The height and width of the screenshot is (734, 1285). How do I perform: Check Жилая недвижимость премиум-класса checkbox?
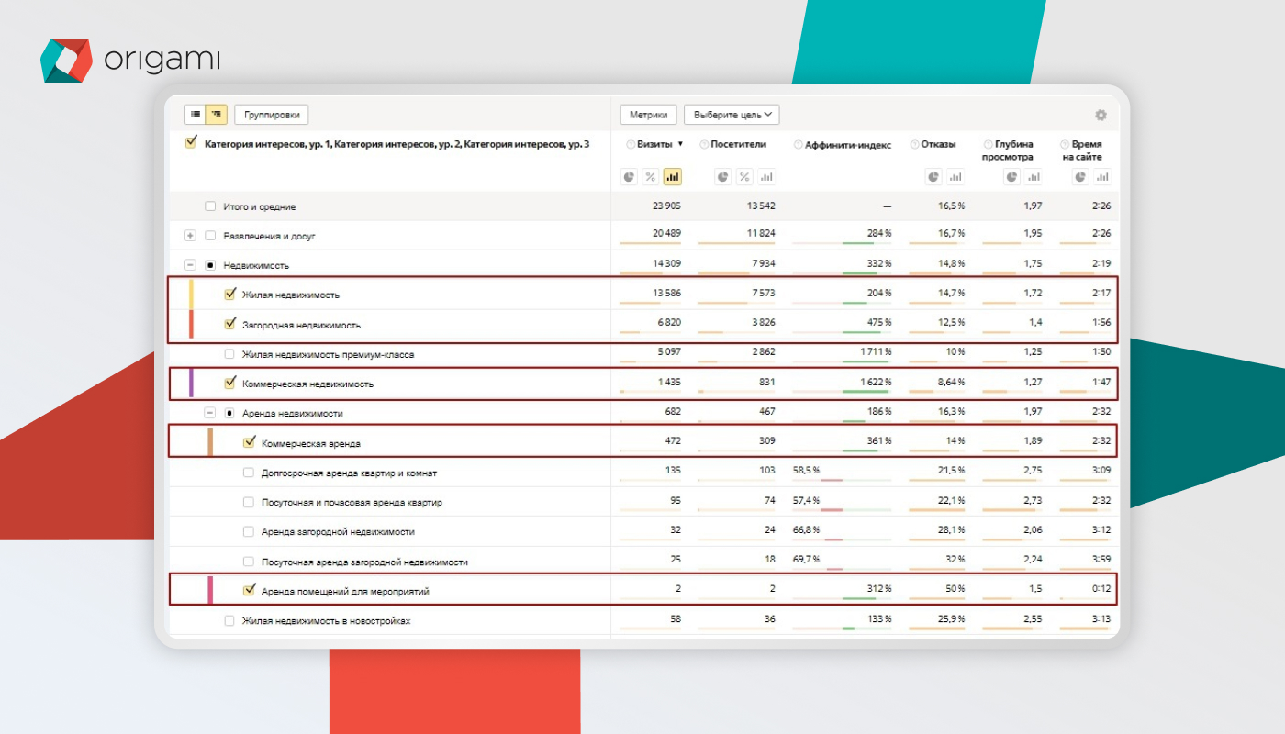click(229, 354)
